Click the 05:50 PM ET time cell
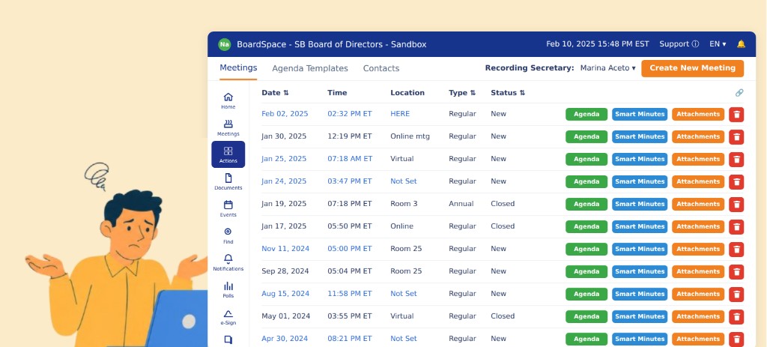The width and height of the screenshot is (767, 347). (350, 226)
